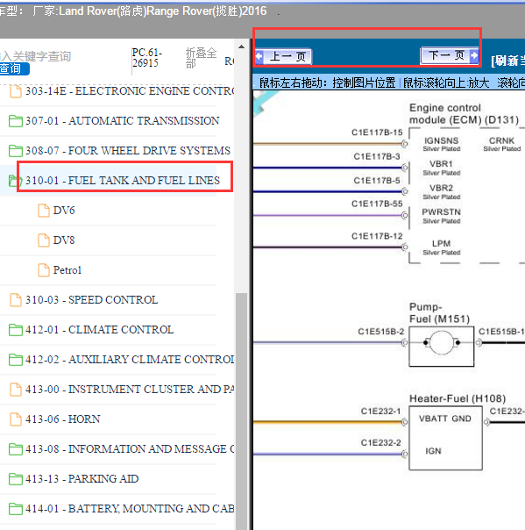
Task: Click connector label C1E117B-5
Action: [377, 181]
